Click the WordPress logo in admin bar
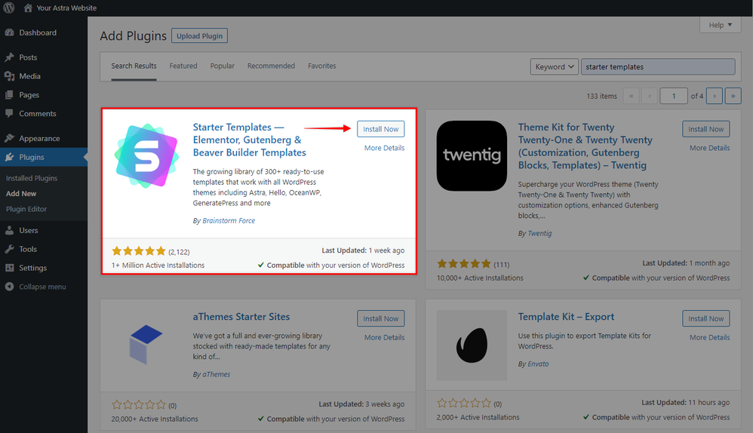The image size is (753, 433). coord(9,8)
